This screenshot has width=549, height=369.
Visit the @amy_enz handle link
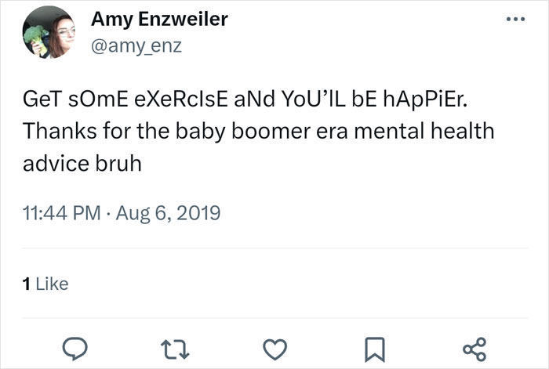136,45
